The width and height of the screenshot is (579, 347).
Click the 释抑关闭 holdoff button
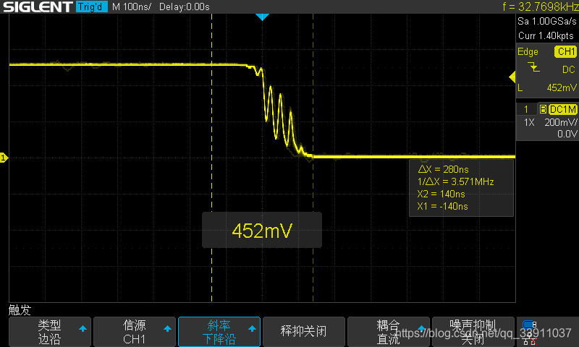point(303,332)
